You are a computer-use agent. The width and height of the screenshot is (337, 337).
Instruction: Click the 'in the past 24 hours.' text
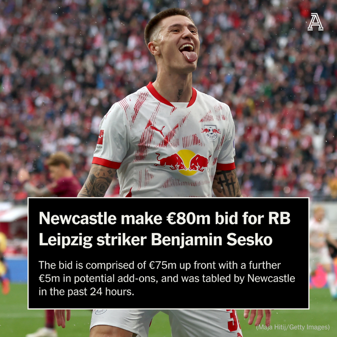[x=86, y=292]
